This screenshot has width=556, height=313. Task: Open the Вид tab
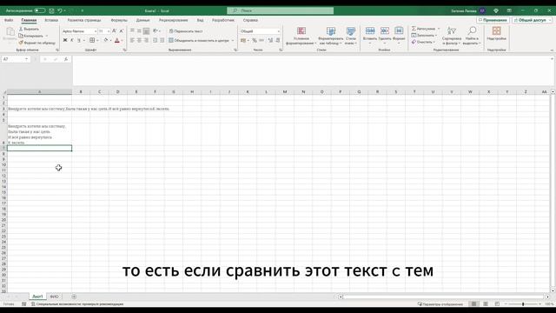[200, 20]
